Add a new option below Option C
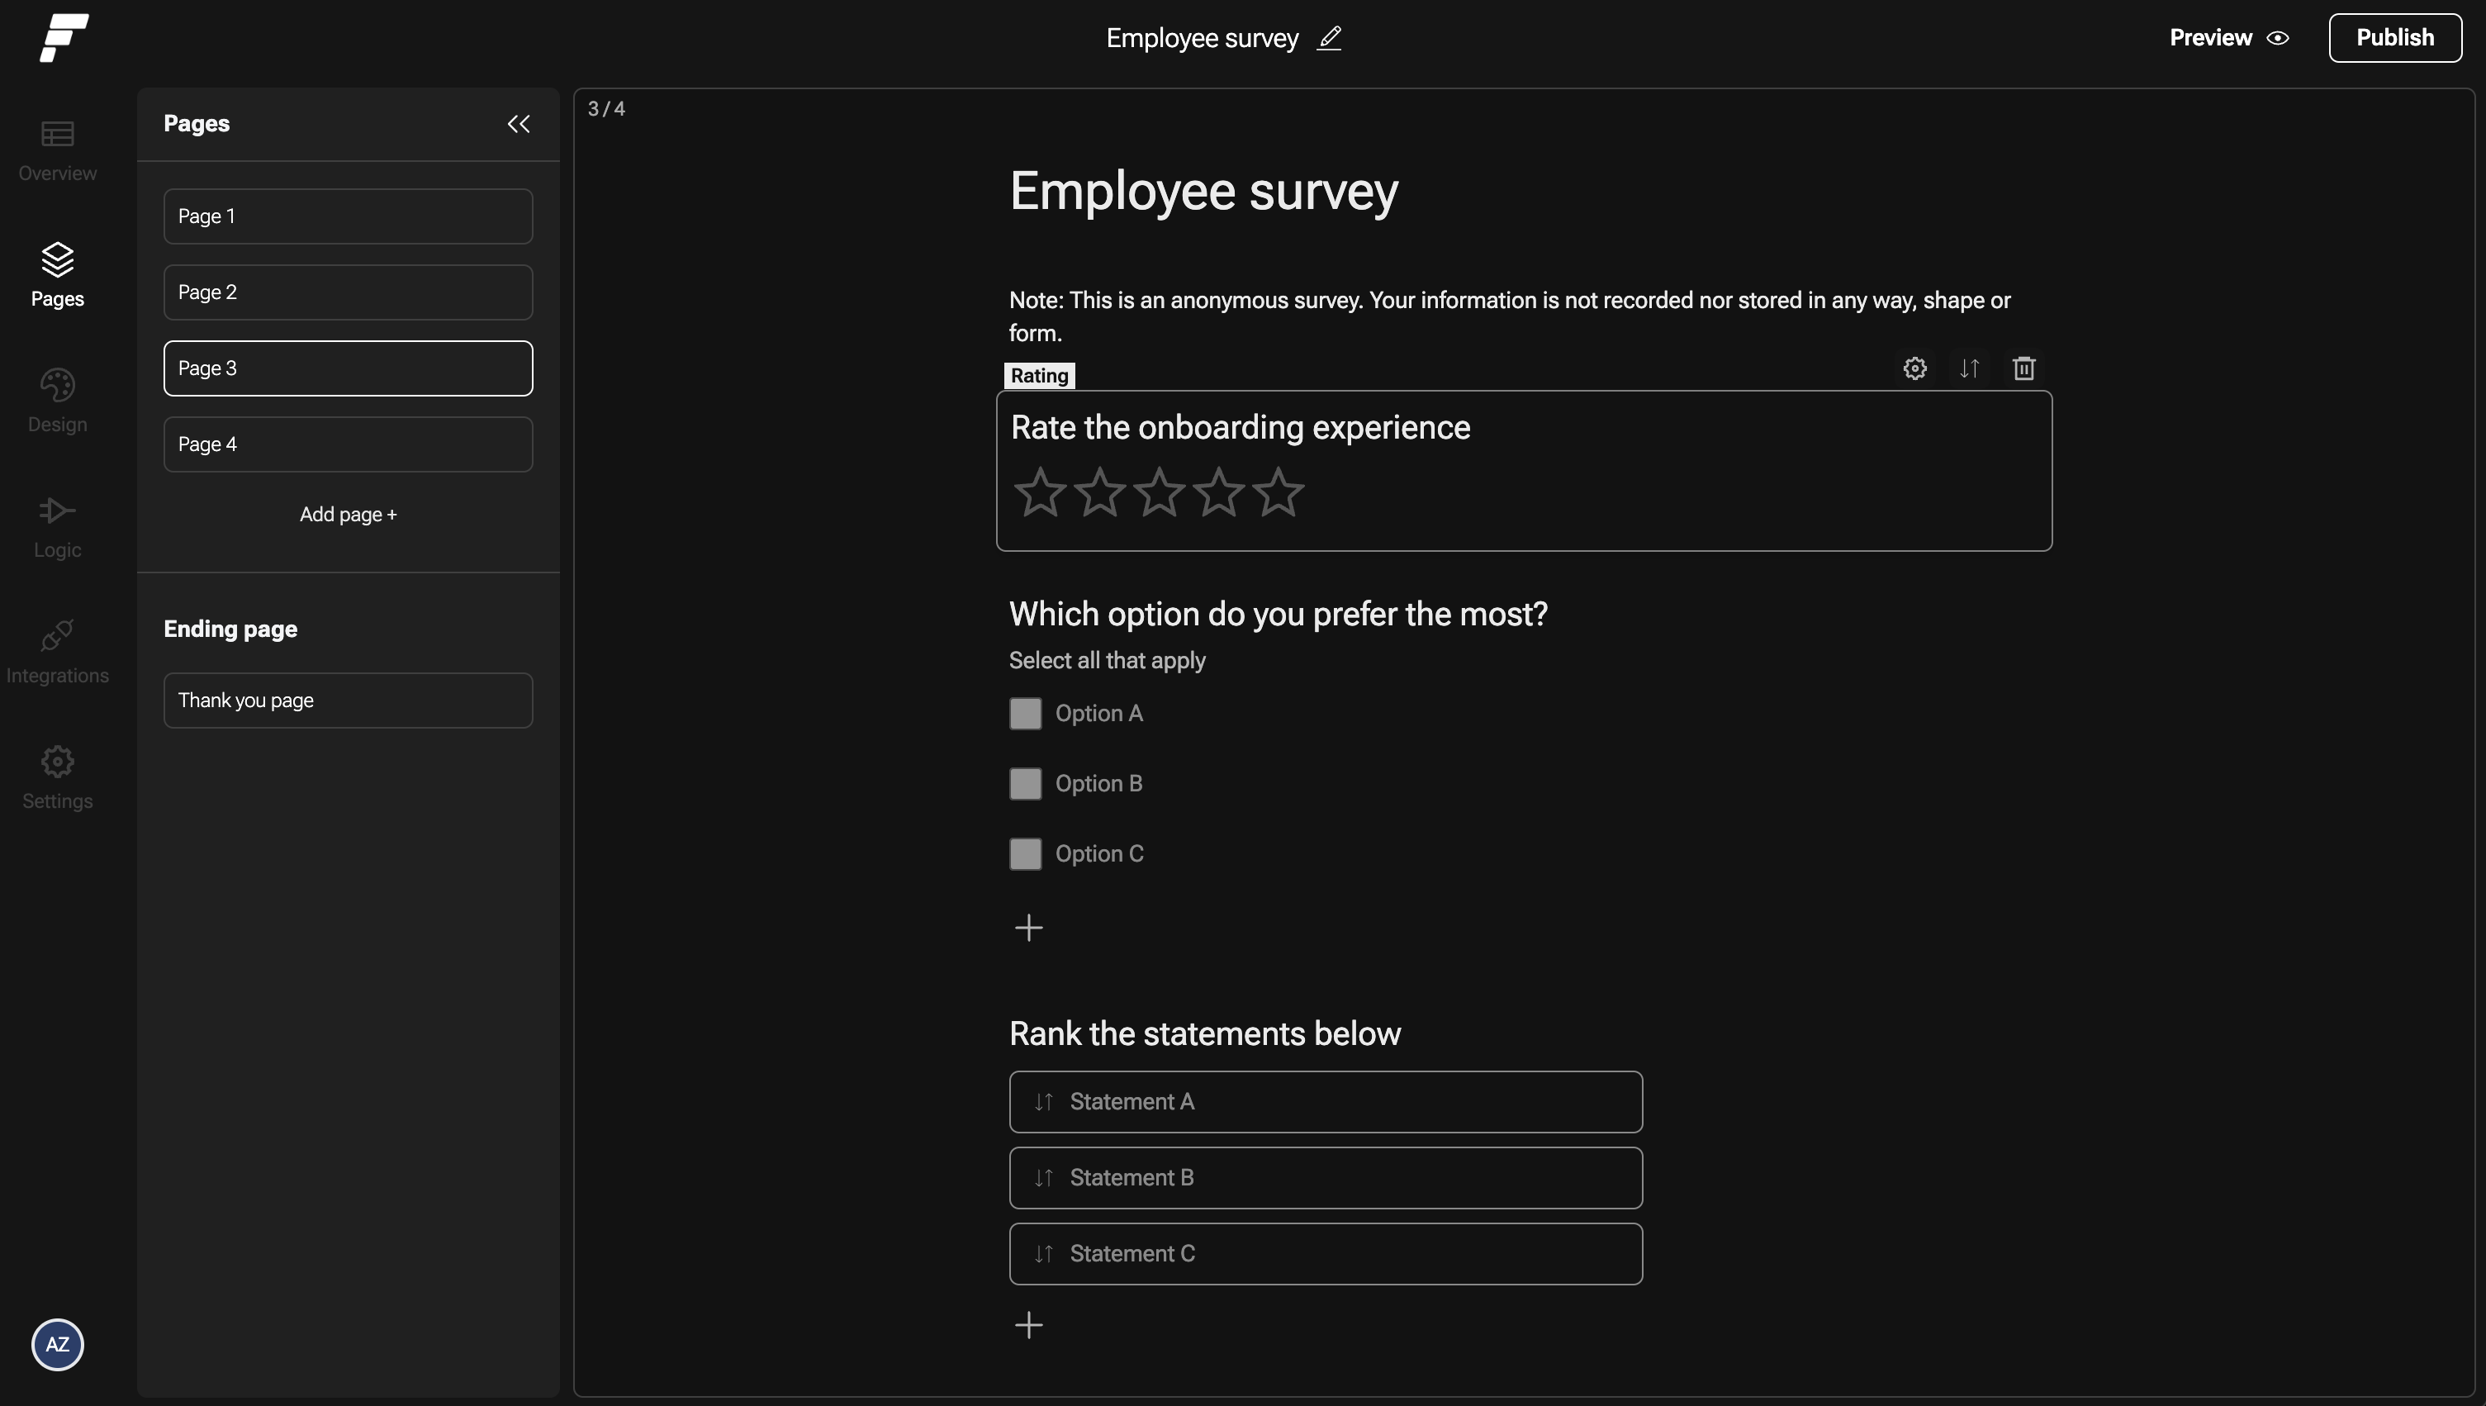Image resolution: width=2486 pixels, height=1406 pixels. point(1028,928)
